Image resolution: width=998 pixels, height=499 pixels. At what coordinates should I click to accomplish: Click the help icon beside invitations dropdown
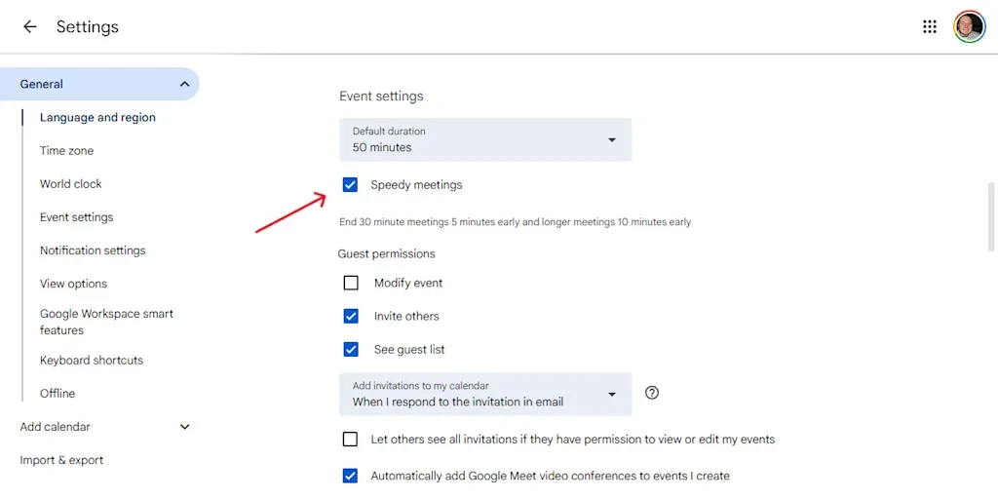point(652,393)
